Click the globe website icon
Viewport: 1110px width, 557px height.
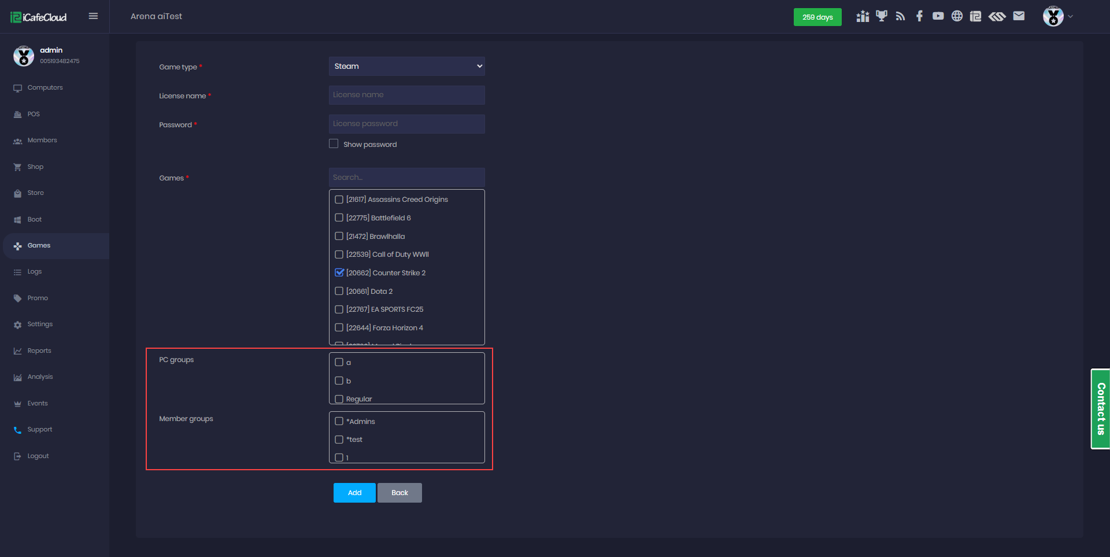pyautogui.click(x=957, y=16)
